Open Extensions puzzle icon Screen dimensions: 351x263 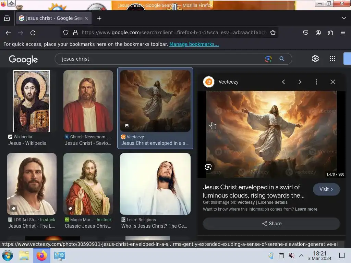[330, 33]
